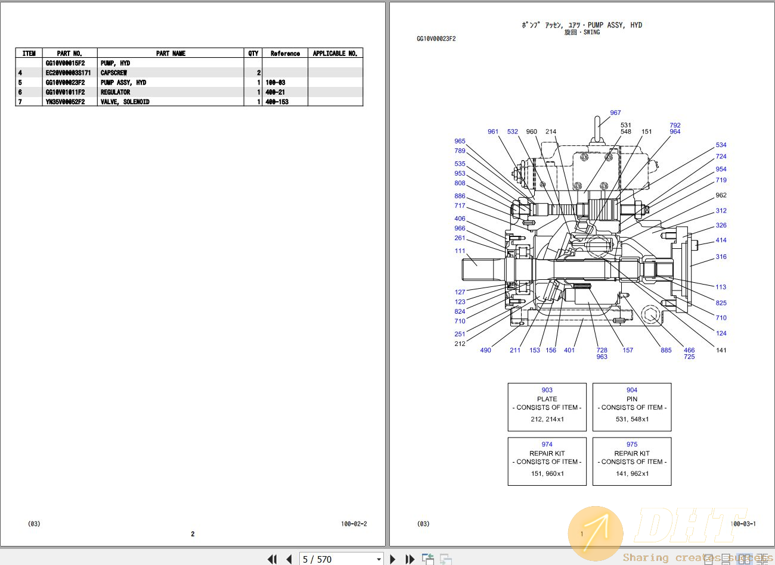
Task: Click reference 400-153 in the table
Action: (x=277, y=102)
